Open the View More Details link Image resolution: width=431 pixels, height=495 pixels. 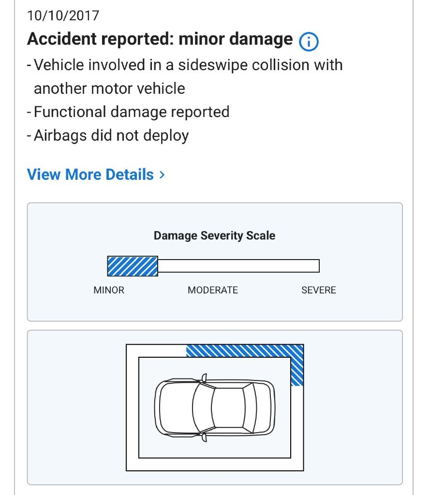click(90, 175)
